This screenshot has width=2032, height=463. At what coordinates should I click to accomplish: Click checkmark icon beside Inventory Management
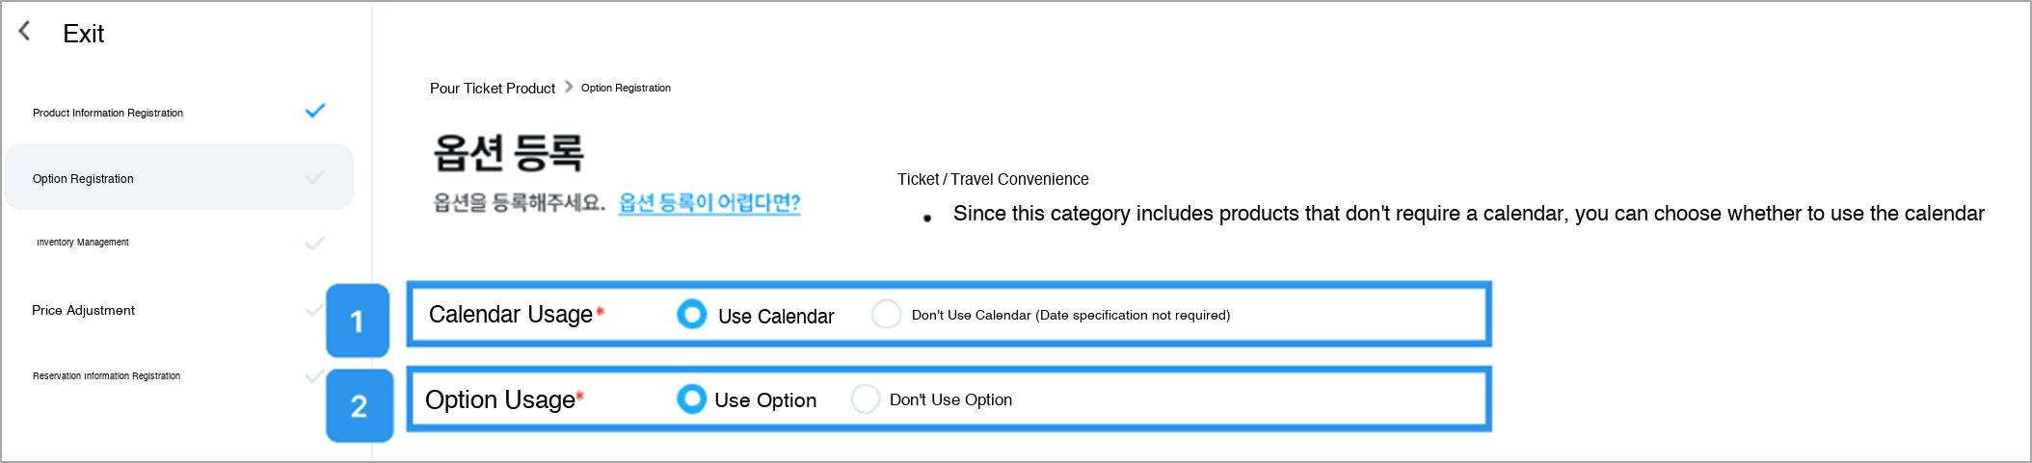point(315,243)
